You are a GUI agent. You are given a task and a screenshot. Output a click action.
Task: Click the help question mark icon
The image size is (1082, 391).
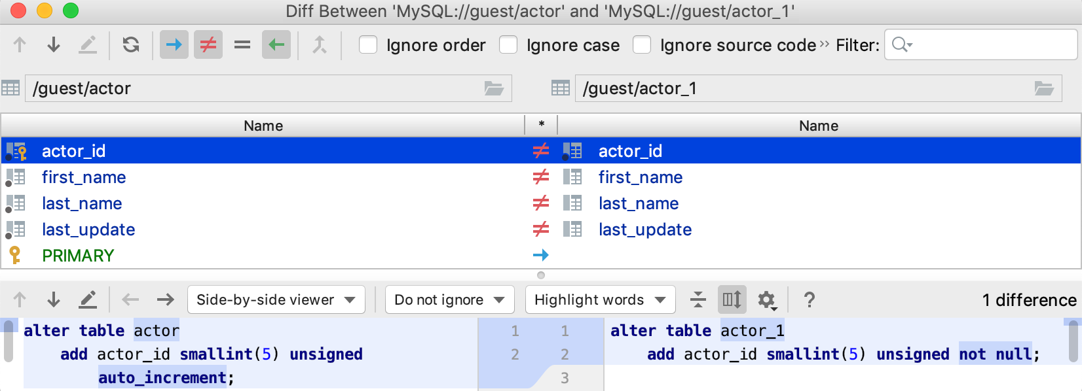(x=810, y=300)
